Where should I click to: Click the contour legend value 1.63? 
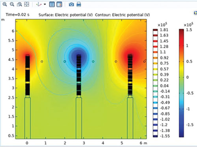[164, 35]
